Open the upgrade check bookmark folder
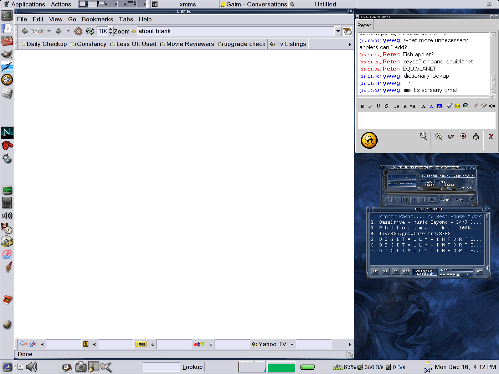This screenshot has width=499, height=374. [x=242, y=44]
